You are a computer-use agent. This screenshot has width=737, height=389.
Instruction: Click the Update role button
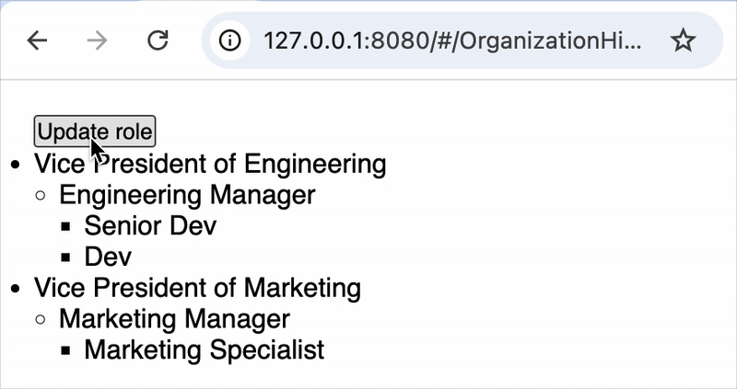pyautogui.click(x=95, y=132)
